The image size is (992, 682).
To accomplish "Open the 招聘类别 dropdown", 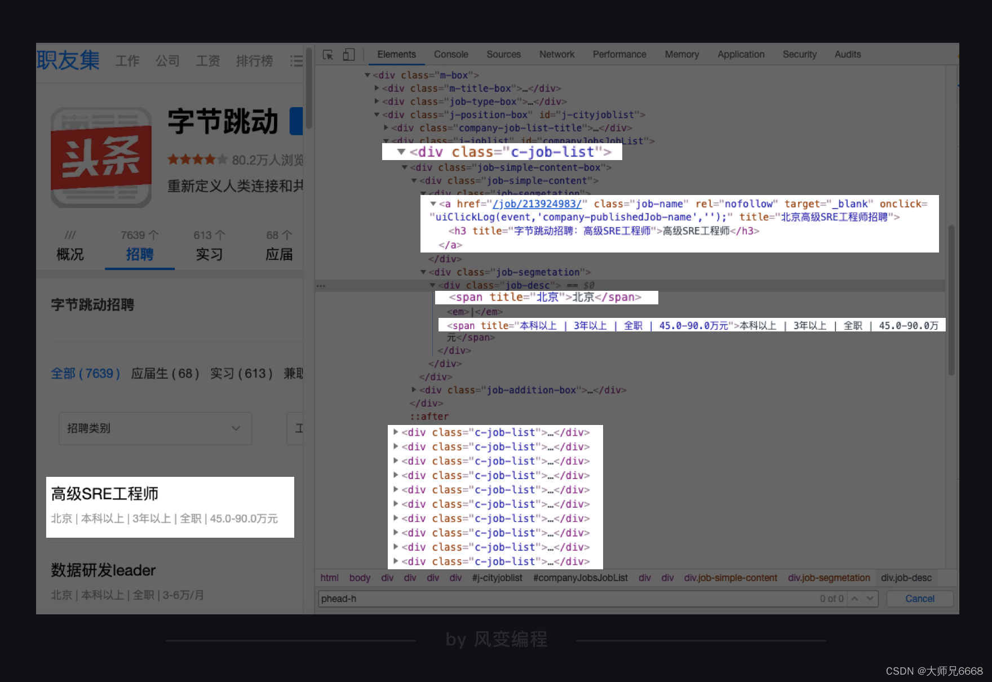I will point(155,428).
